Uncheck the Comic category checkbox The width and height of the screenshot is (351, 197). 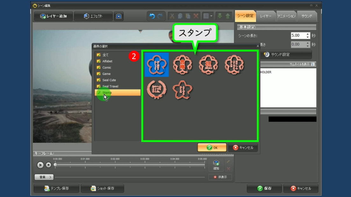[x=98, y=67]
